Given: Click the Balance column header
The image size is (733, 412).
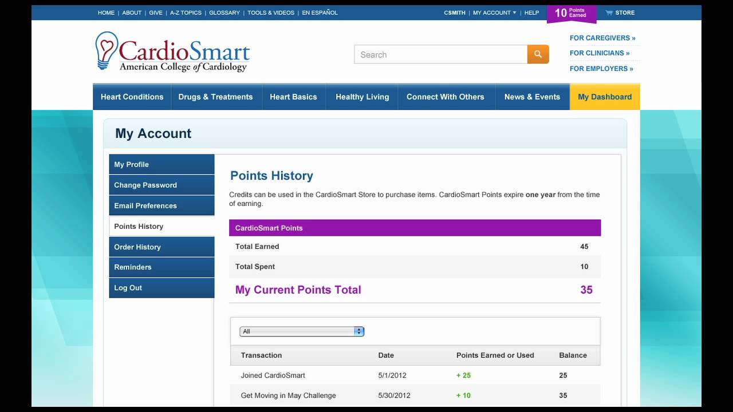Looking at the screenshot, I should click(x=573, y=355).
